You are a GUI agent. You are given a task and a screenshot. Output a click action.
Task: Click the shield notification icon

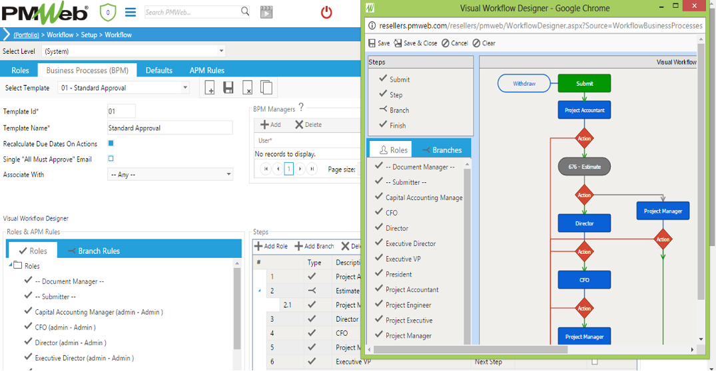(108, 13)
